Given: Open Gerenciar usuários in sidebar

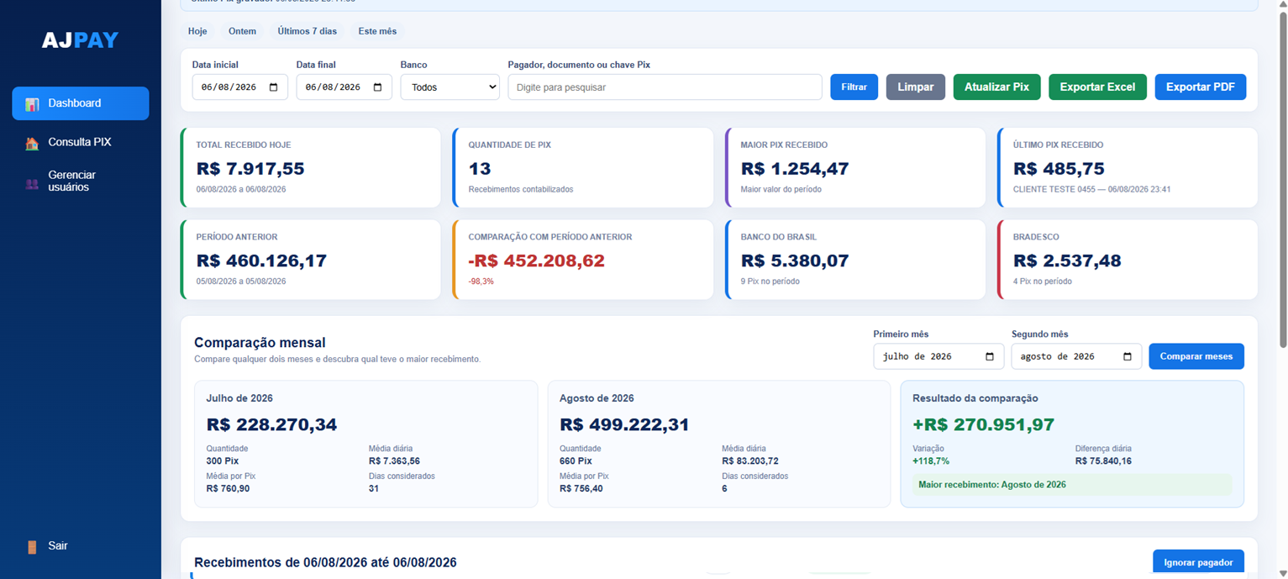Looking at the screenshot, I should (81, 182).
